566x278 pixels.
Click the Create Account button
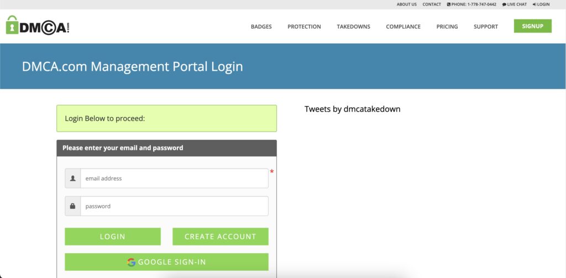221,237
